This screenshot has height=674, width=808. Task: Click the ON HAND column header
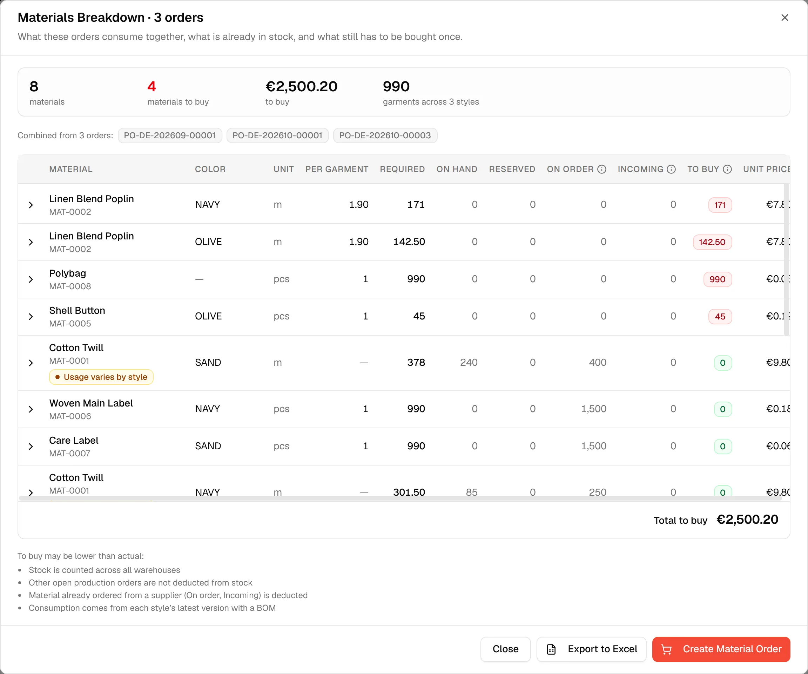tap(457, 169)
